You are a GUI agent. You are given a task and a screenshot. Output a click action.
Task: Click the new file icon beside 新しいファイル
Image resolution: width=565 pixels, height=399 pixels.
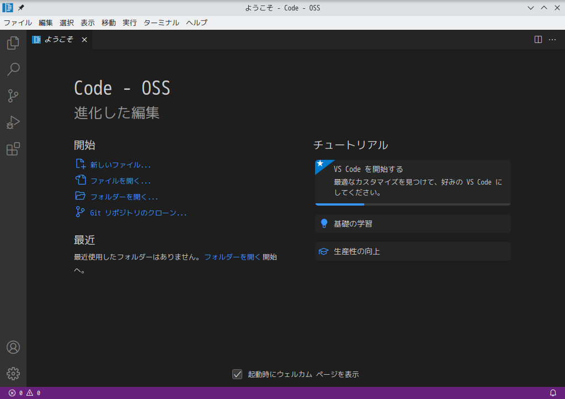tap(81, 164)
